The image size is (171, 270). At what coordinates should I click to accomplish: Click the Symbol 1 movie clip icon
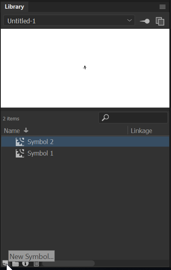[20, 153]
